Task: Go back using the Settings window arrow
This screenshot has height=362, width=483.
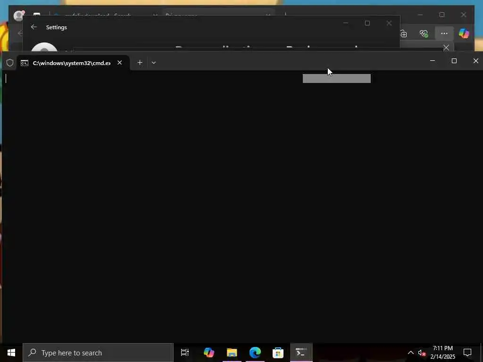Action: 34,27
